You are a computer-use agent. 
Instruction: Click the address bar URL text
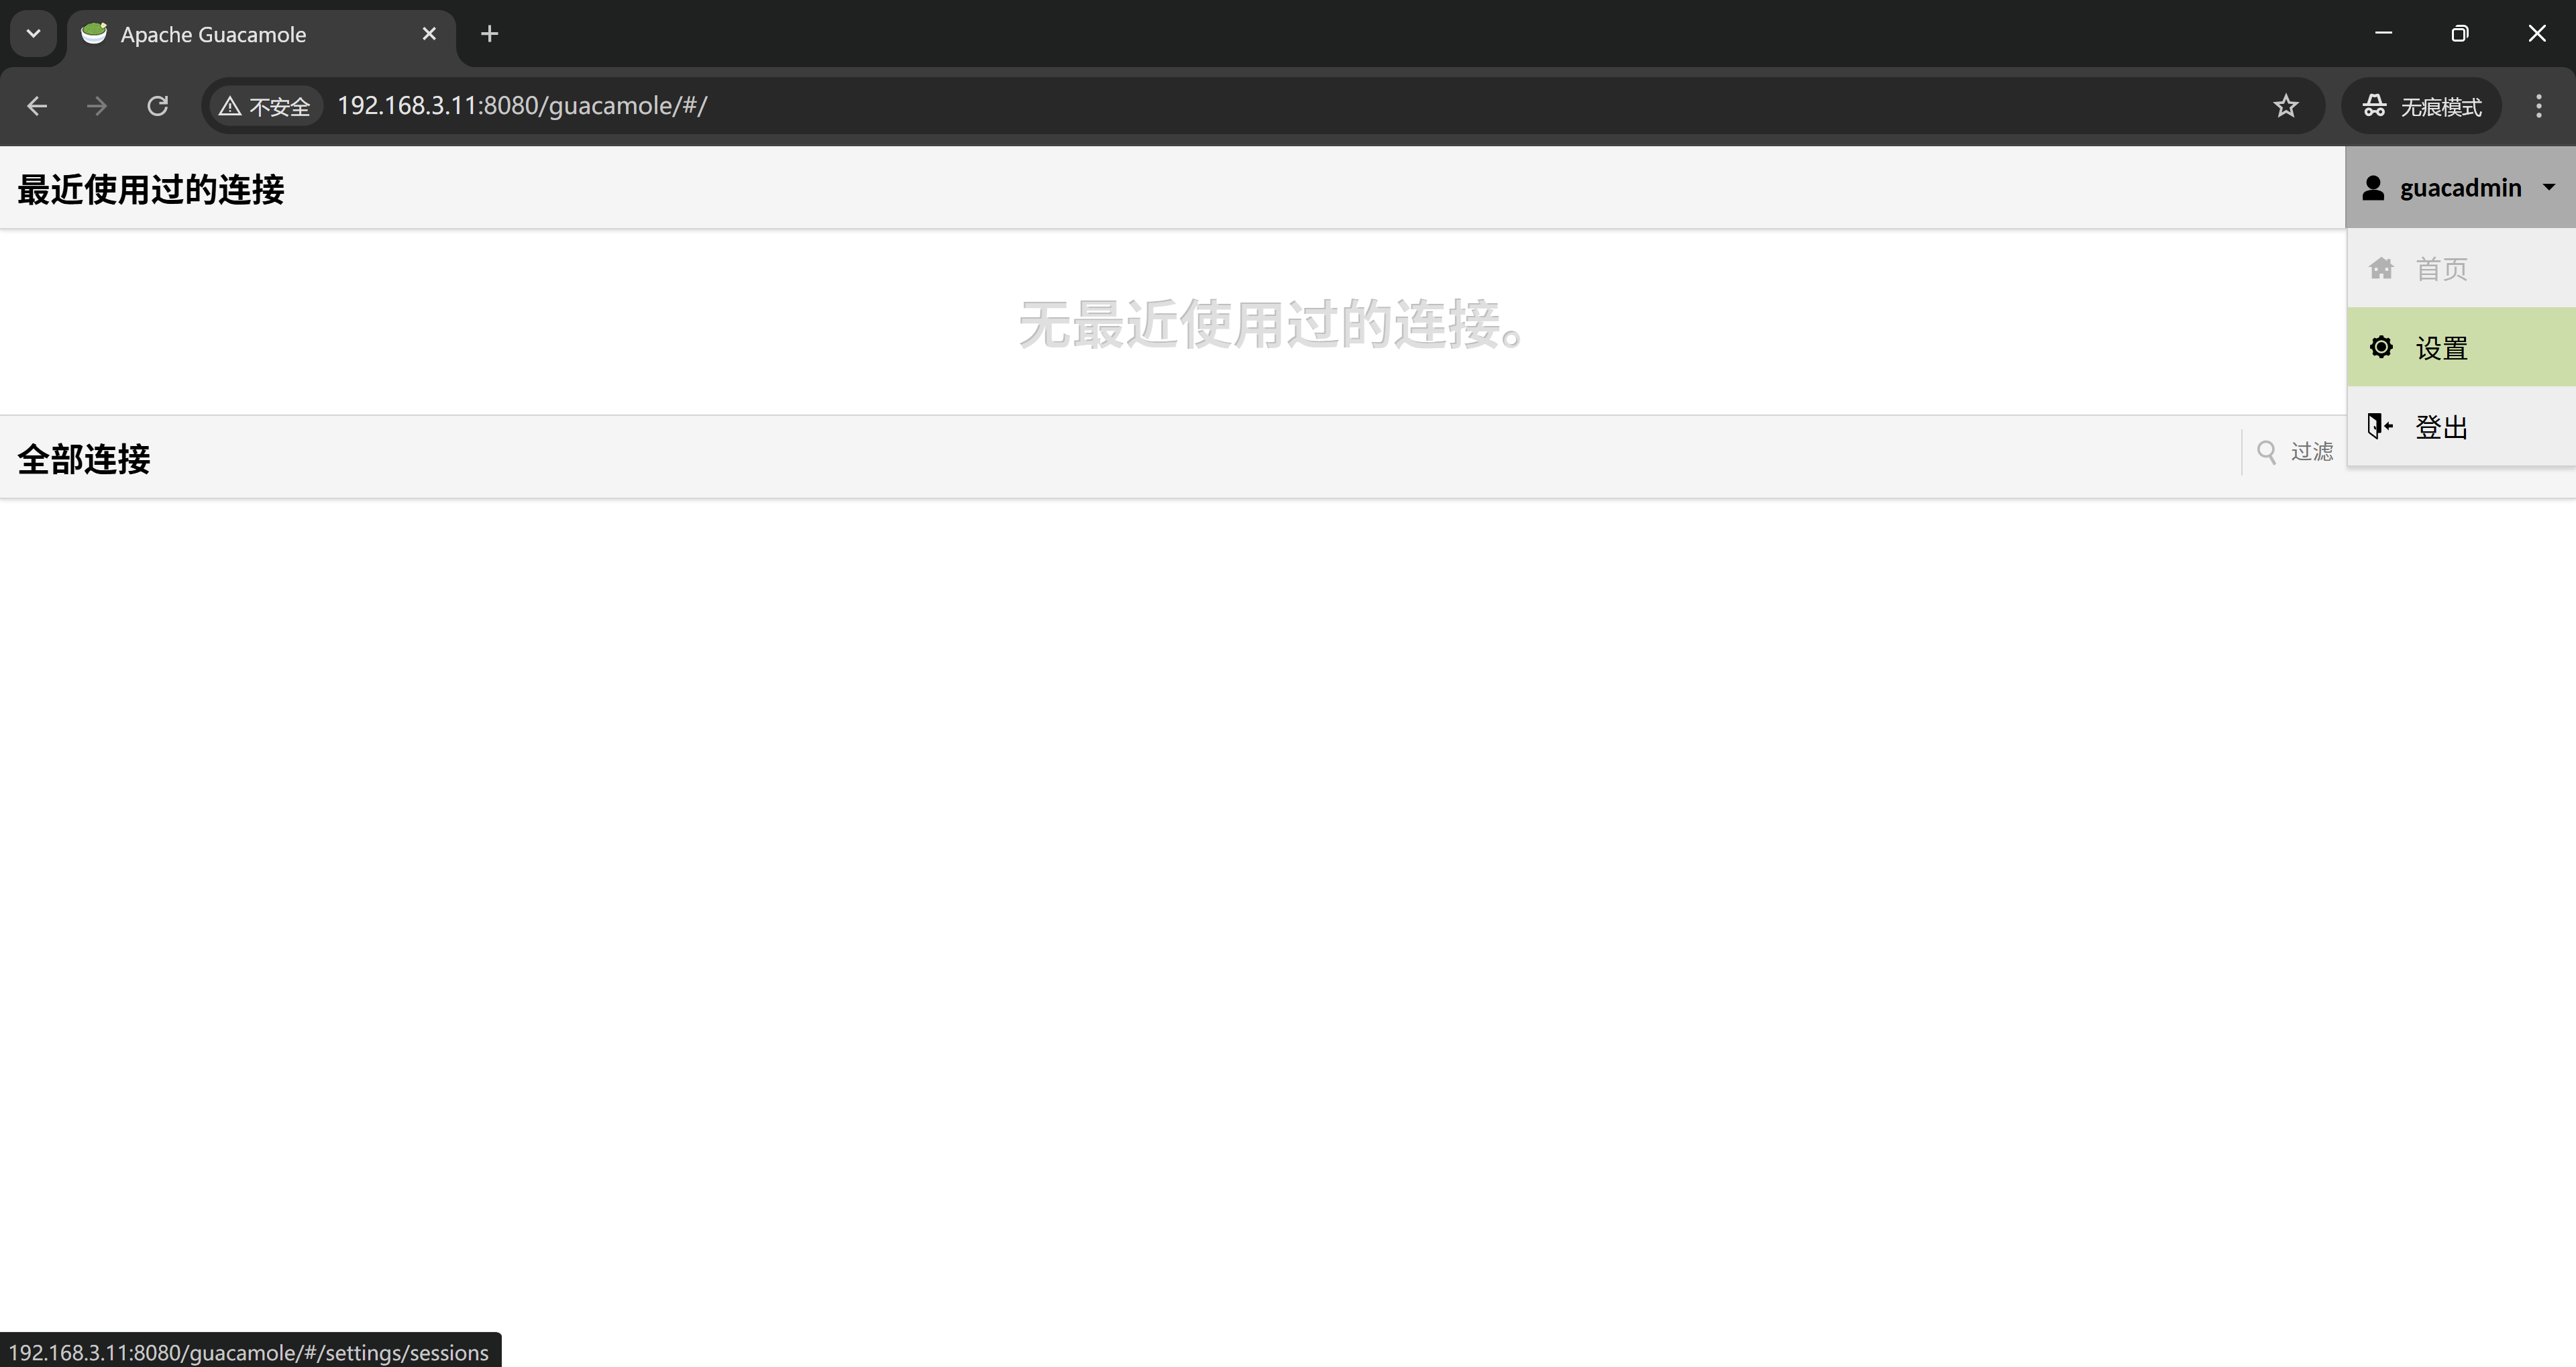(x=522, y=106)
